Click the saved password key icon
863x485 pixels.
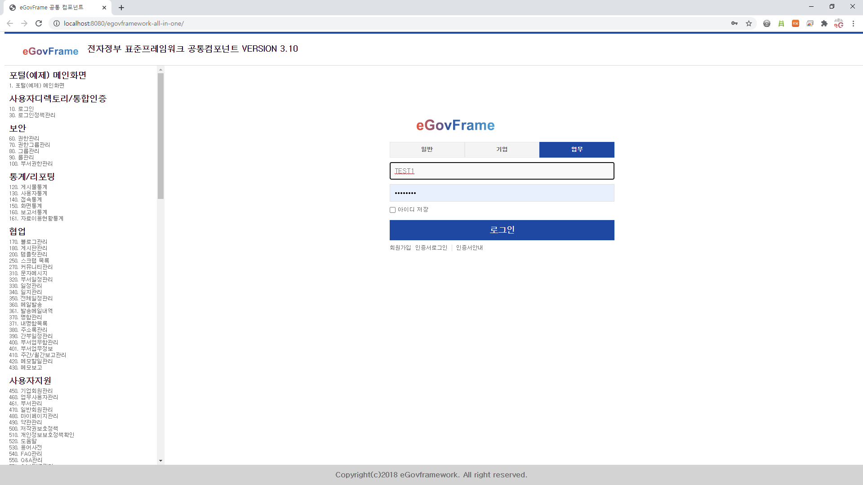pyautogui.click(x=734, y=23)
